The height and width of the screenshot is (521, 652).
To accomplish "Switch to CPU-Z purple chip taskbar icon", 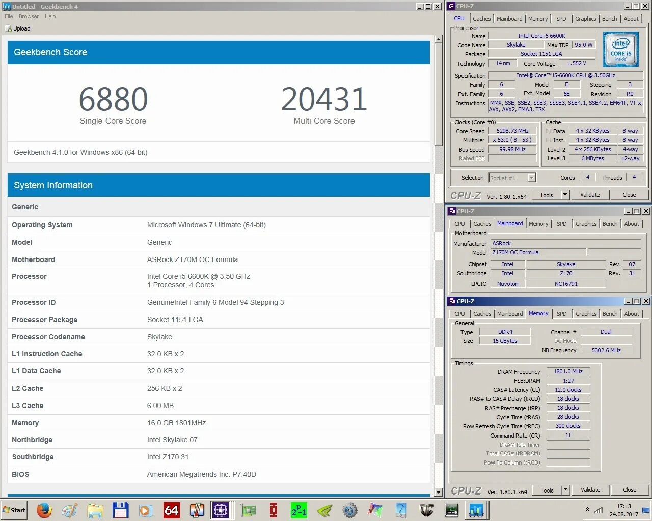I will coord(222,510).
